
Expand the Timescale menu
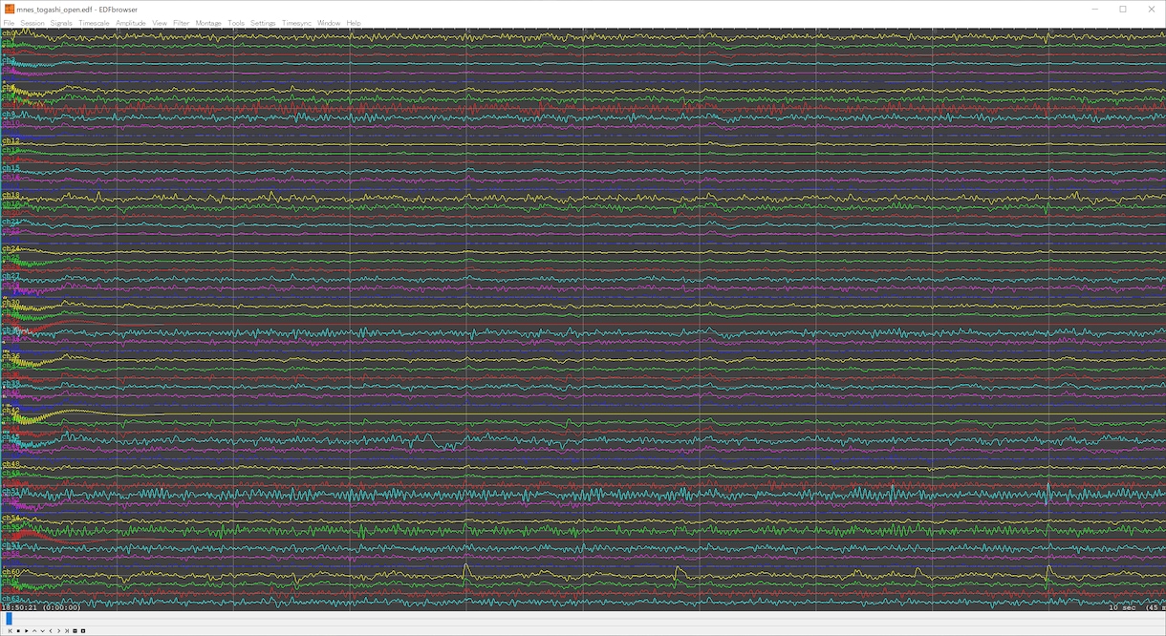point(94,23)
